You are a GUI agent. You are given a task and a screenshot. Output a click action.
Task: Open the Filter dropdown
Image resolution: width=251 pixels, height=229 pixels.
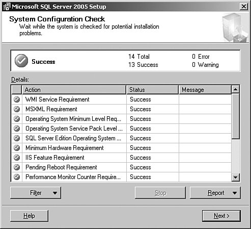(x=36, y=193)
